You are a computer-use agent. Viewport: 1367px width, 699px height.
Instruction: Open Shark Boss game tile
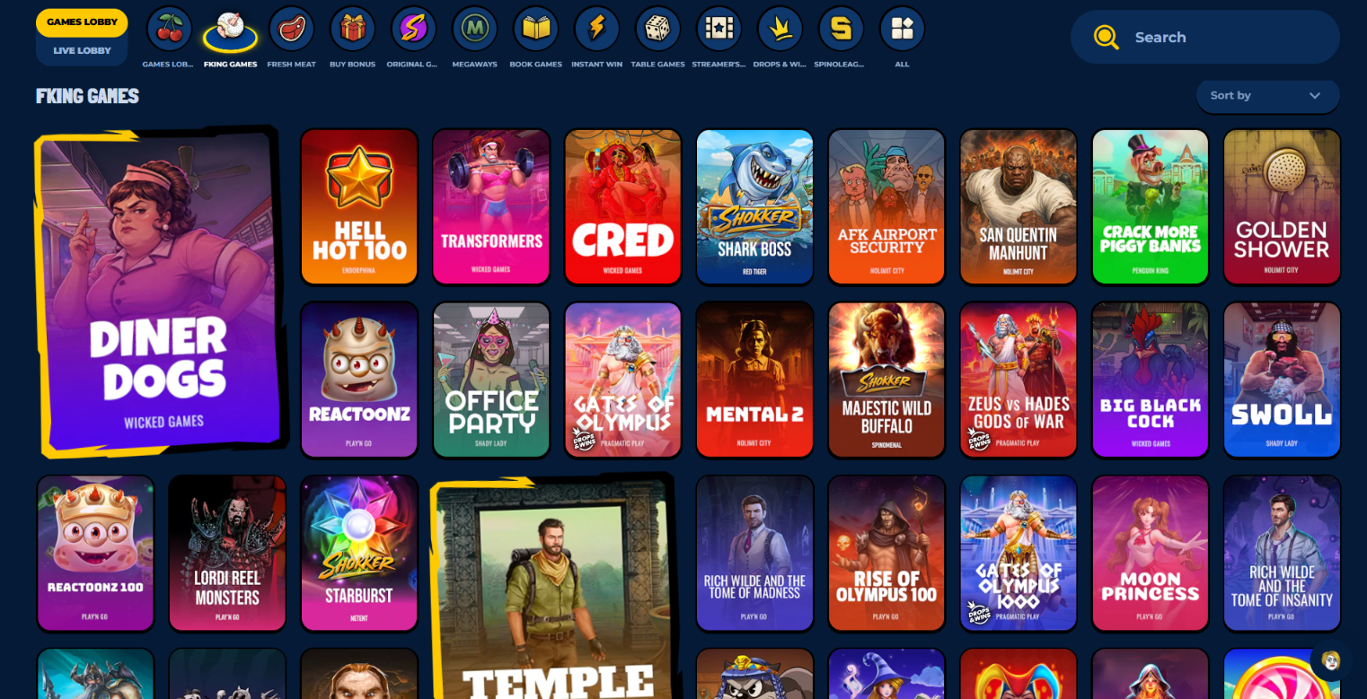pyautogui.click(x=754, y=206)
